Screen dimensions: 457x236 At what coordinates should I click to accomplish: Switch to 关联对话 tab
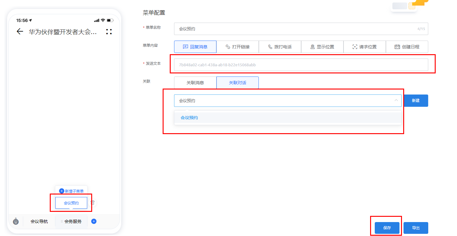coord(237,83)
